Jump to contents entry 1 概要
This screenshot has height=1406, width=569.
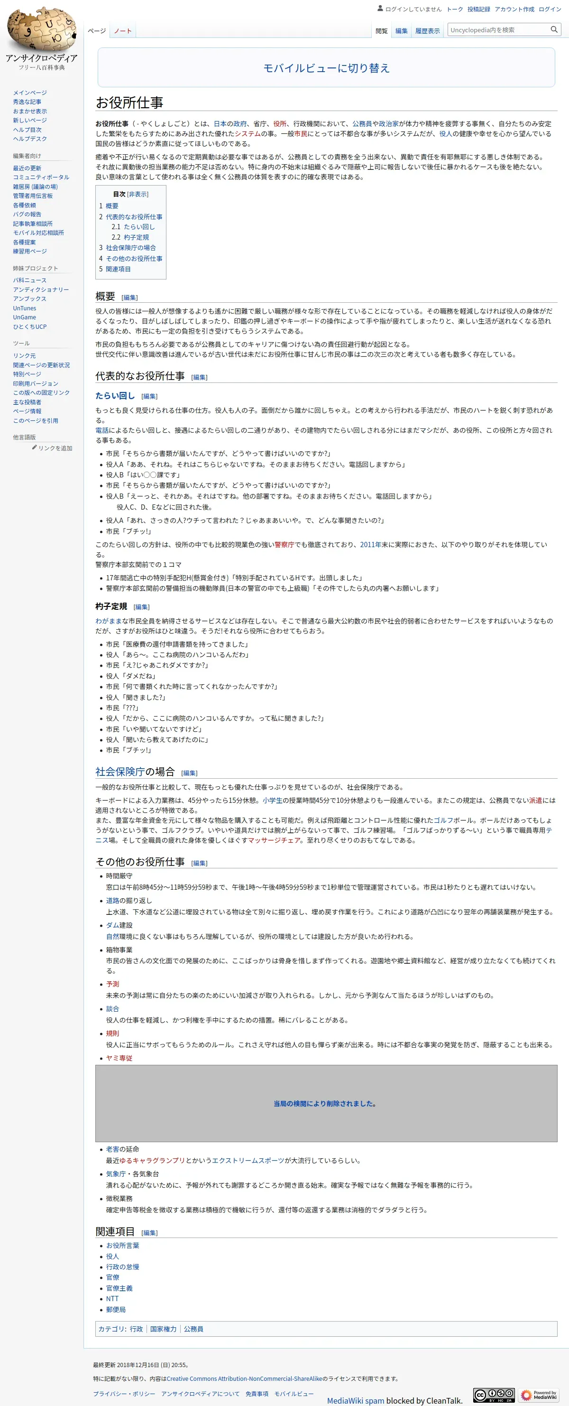click(x=109, y=206)
